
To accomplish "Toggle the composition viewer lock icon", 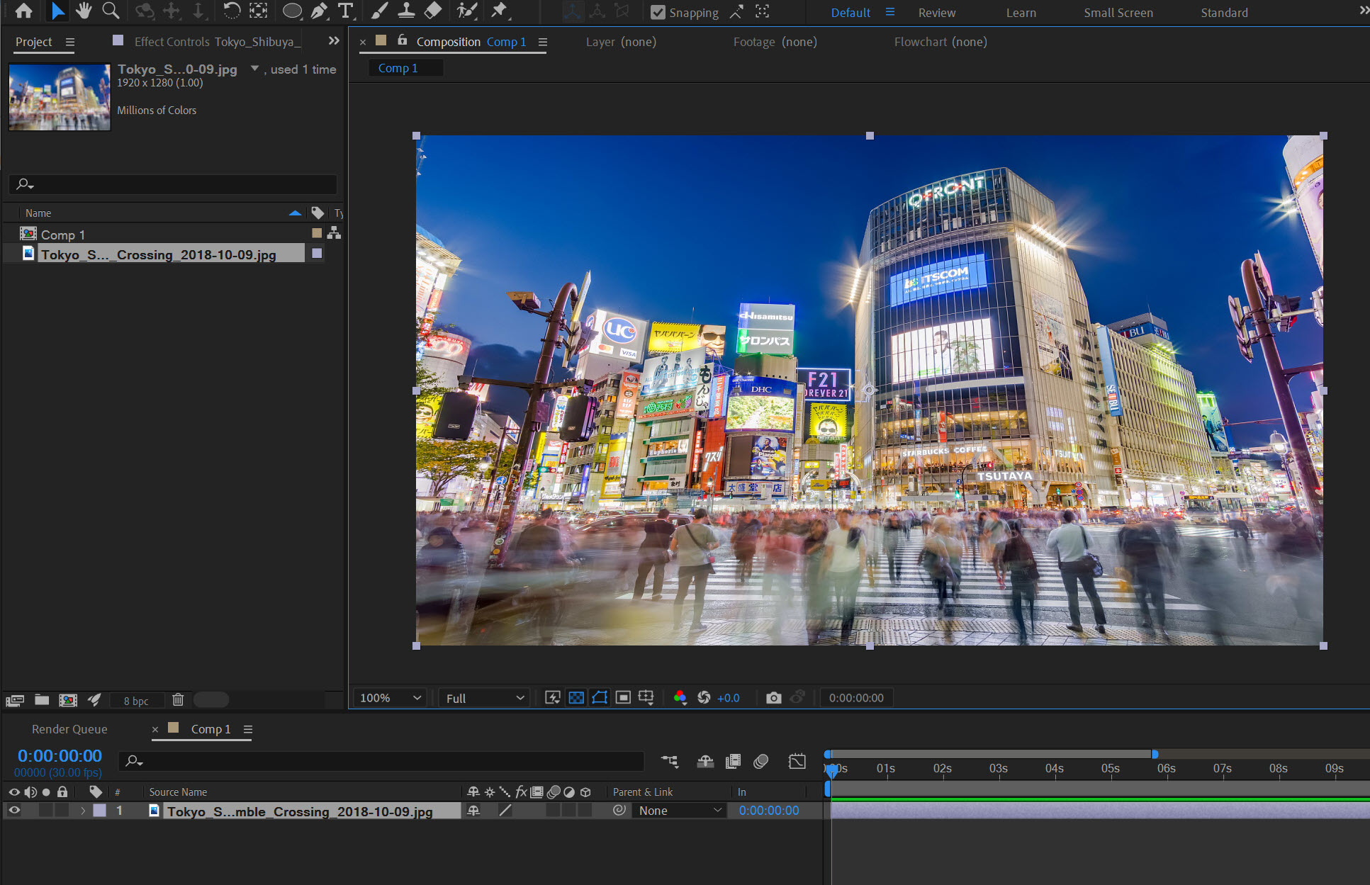I will [402, 40].
